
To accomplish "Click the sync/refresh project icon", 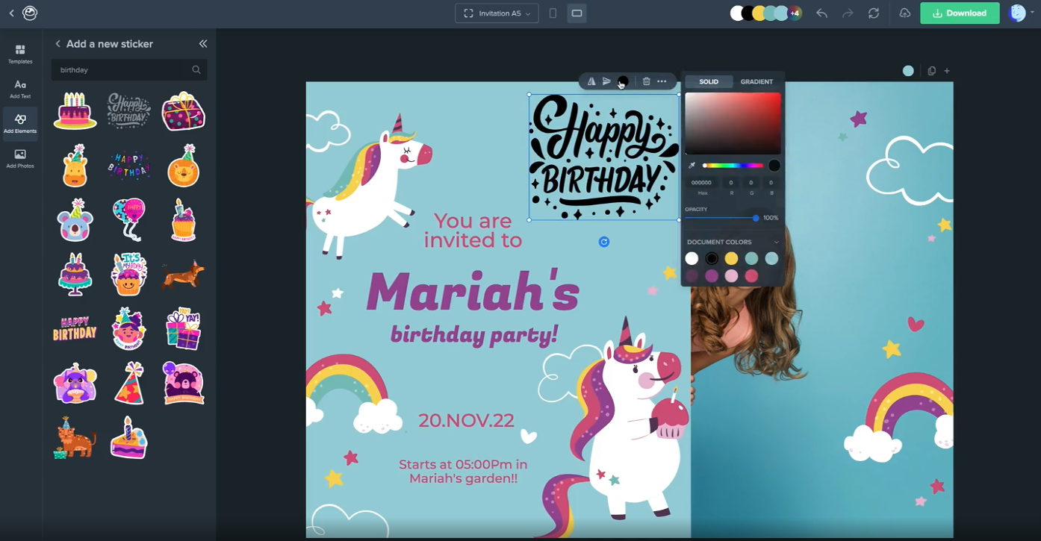I will 874,13.
